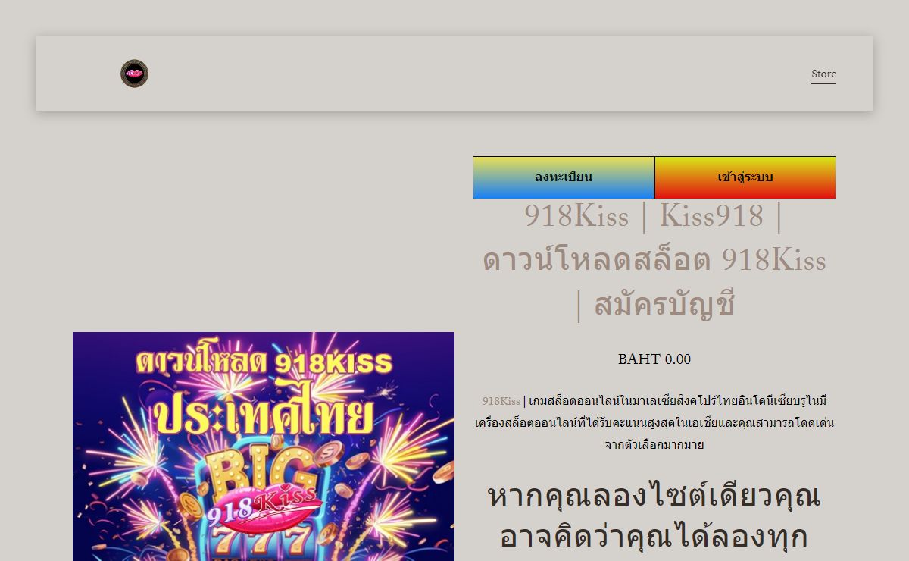Open the 918Kiss promotional product image
The height and width of the screenshot is (561, 909).
pos(264,447)
